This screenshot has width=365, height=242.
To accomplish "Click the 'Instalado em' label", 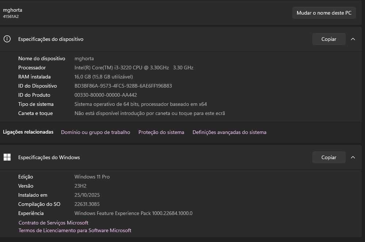I will coord(33,195).
